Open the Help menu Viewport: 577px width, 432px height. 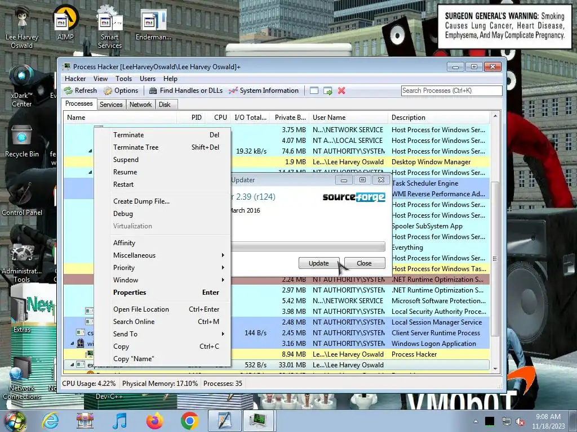[170, 79]
